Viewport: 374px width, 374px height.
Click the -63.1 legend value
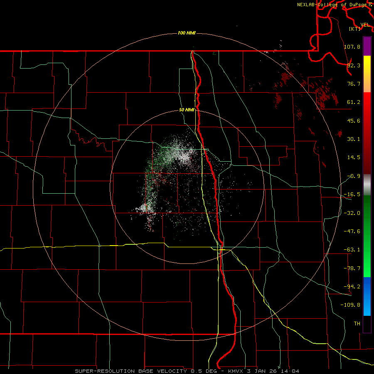coord(352,250)
